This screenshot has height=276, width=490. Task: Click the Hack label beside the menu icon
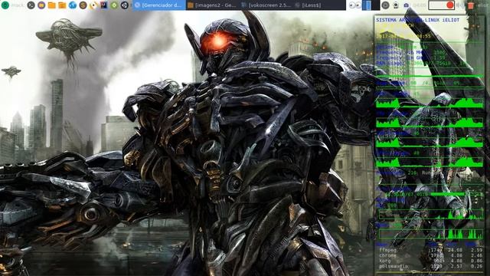18,5
